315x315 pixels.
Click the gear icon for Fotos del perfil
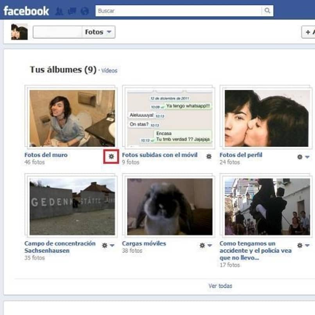point(299,156)
